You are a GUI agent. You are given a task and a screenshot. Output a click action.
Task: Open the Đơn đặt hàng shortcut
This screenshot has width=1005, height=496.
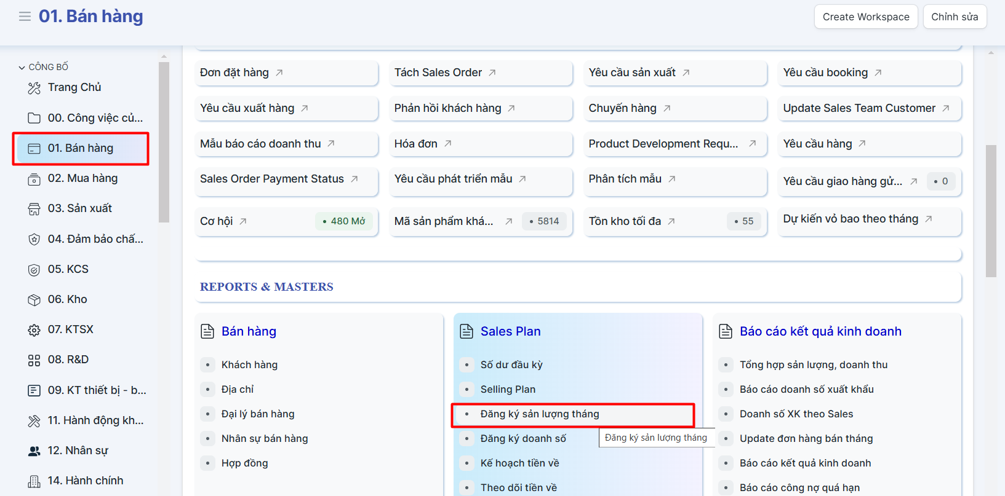(234, 73)
